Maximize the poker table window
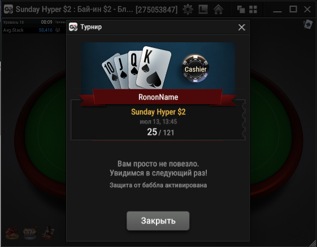 pyautogui.click(x=293, y=9)
